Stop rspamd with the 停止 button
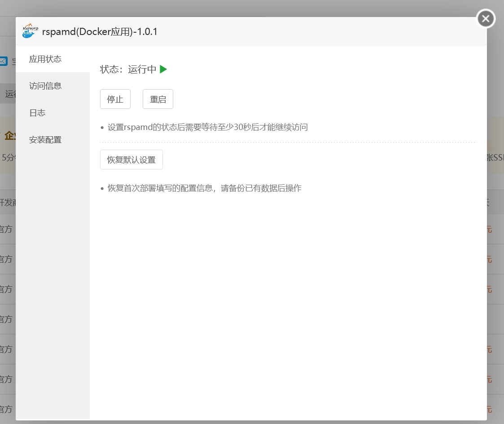 coord(115,99)
